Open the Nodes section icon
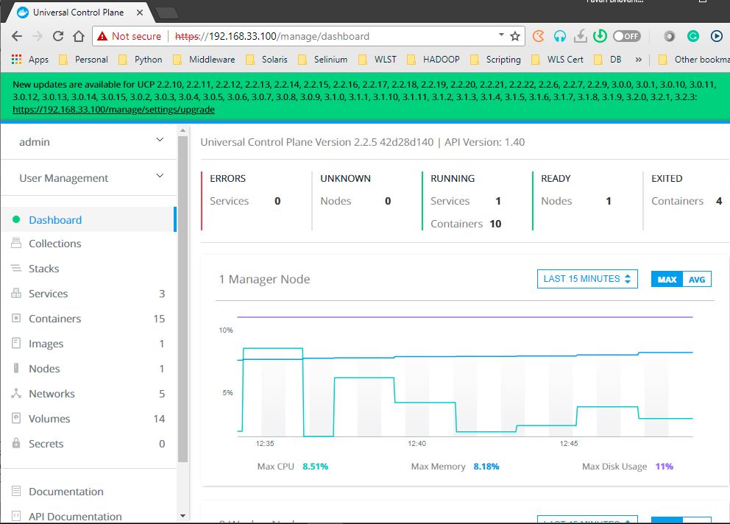This screenshot has height=524, width=730. click(x=15, y=369)
